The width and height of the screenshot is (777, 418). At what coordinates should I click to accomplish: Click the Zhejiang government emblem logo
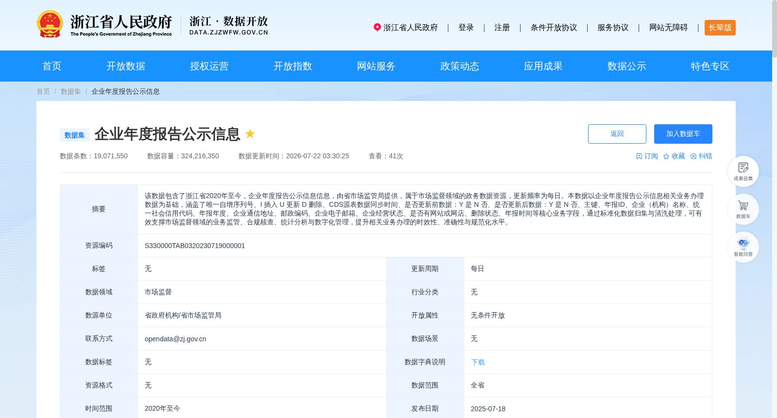point(50,24)
